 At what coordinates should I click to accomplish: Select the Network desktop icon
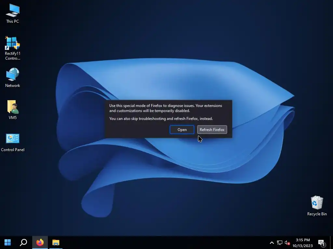click(x=13, y=78)
